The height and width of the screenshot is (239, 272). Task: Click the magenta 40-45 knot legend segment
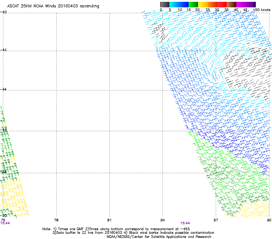(241, 4)
